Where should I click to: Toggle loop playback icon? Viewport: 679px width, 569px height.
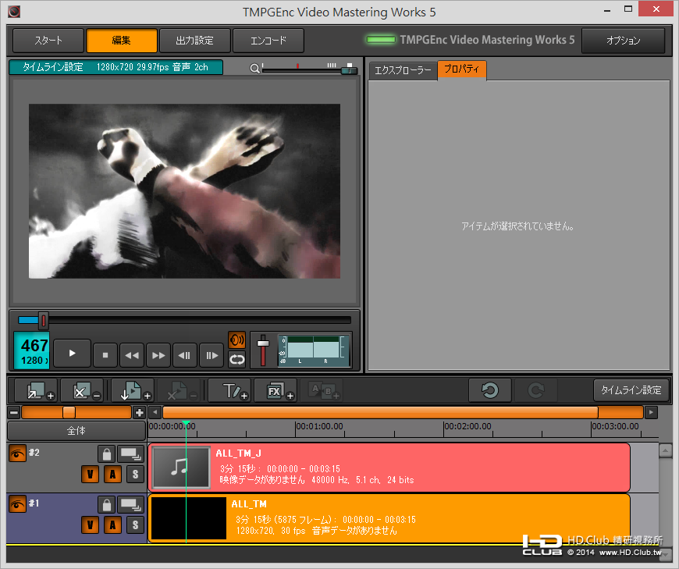[237, 359]
